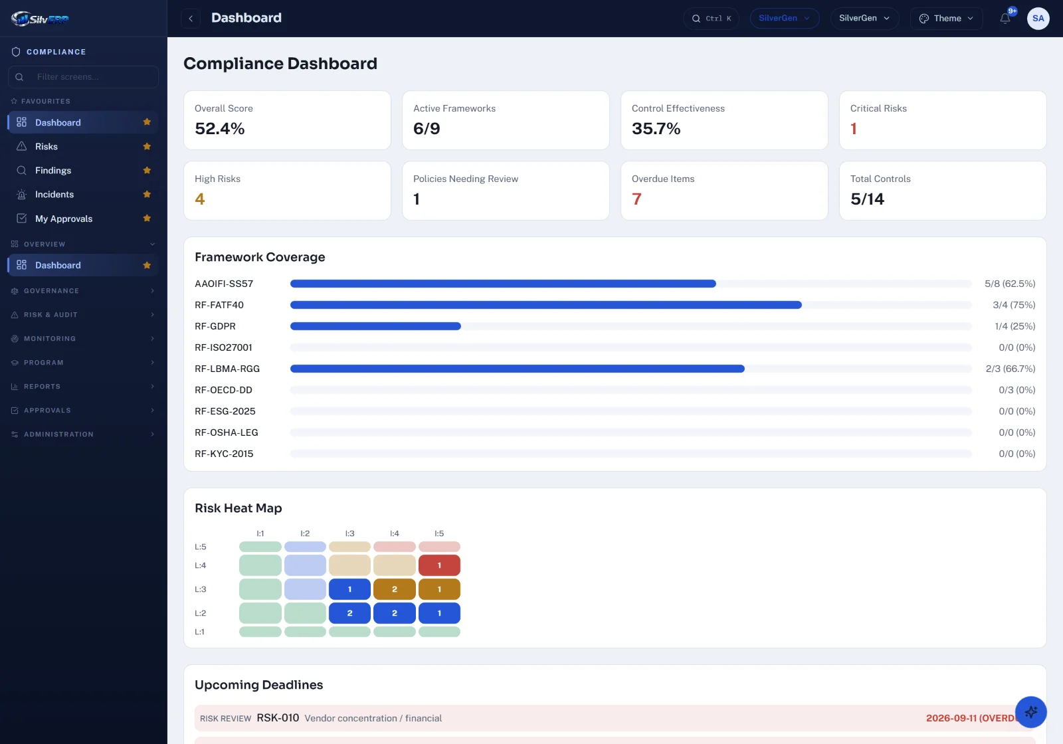The height and width of the screenshot is (744, 1063).
Task: Open notifications bell icon
Action: pyautogui.click(x=1005, y=19)
